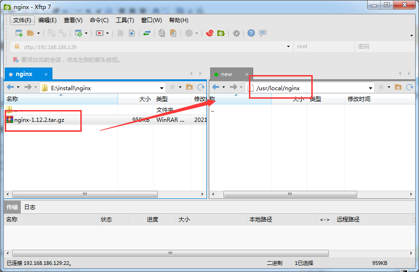
Task: Expand the host address dropdown arrow
Action: (288, 47)
